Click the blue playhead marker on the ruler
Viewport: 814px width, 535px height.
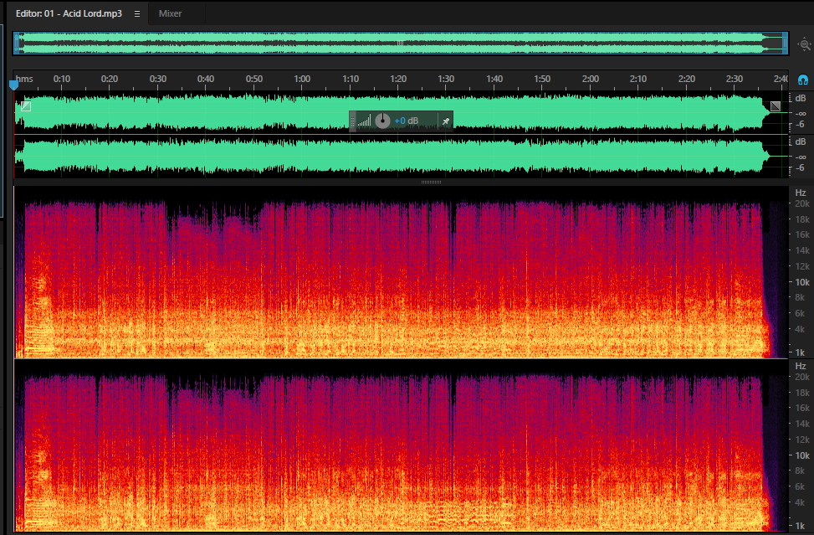click(x=14, y=85)
